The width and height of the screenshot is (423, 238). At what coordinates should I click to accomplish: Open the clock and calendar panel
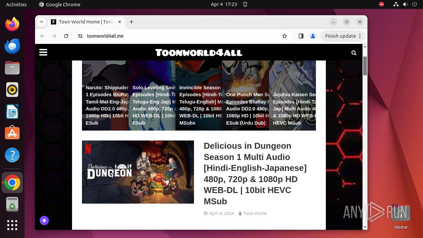point(224,4)
